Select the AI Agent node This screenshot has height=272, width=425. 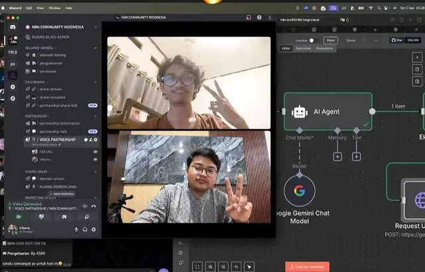pyautogui.click(x=328, y=111)
